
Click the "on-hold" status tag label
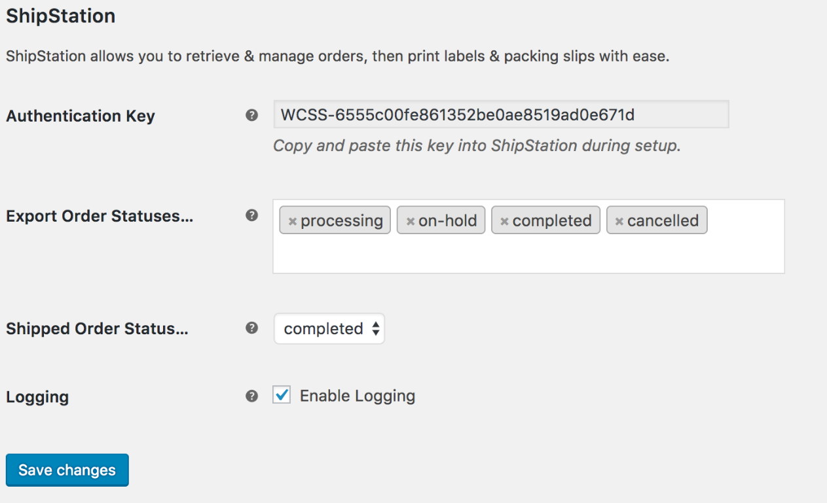(449, 220)
